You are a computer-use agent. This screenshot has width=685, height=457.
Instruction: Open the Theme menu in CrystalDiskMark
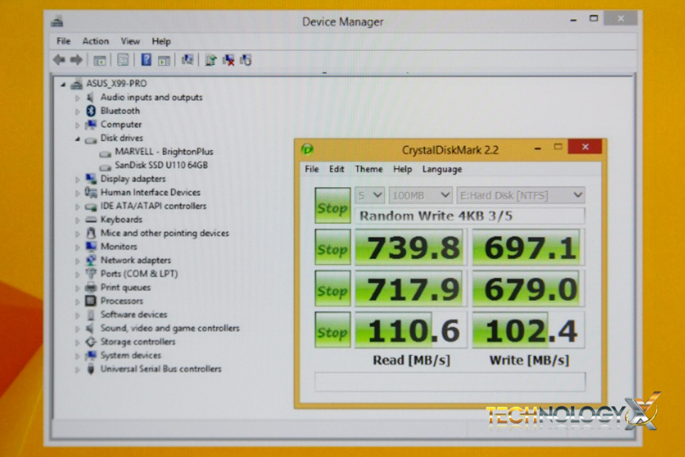tap(369, 169)
